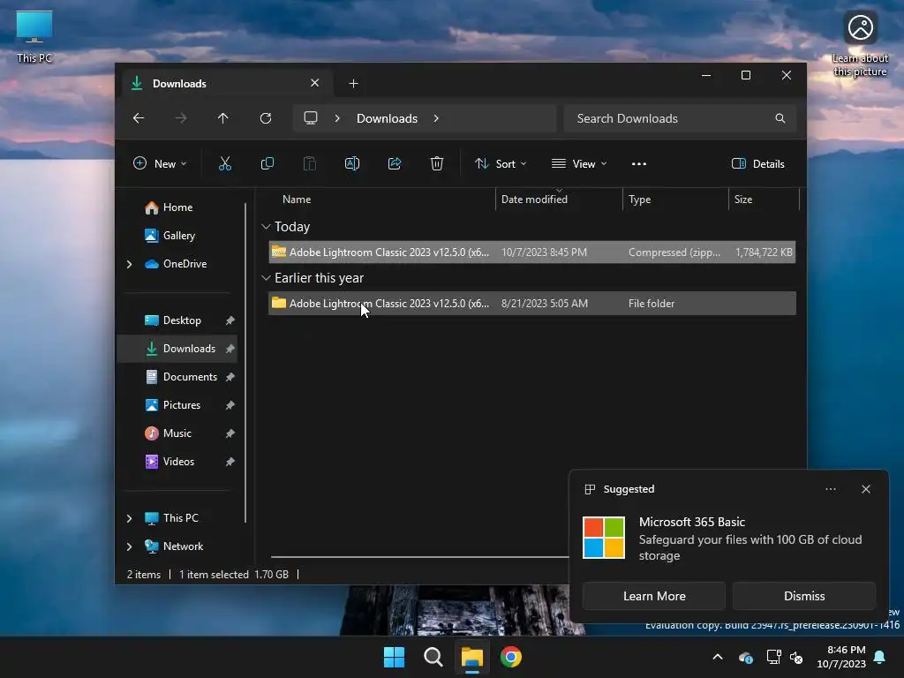The image size is (904, 678).
Task: Click the search magnifier in Search Downloads
Action: pyautogui.click(x=780, y=118)
